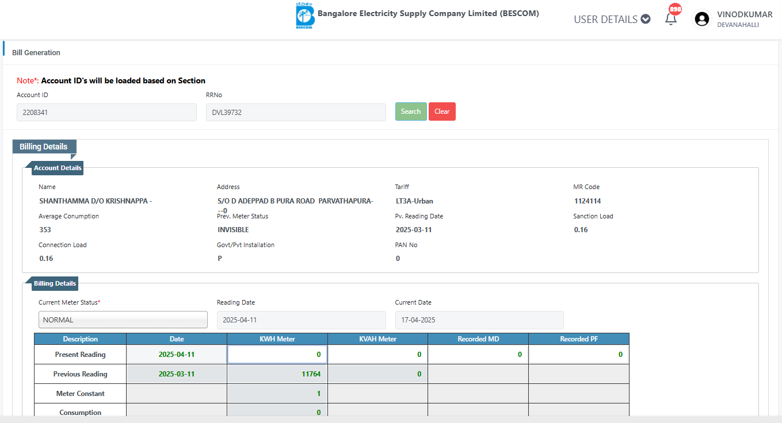Click the tariff value LT3A-Urban
Screen dimensions: 782x423
point(414,201)
